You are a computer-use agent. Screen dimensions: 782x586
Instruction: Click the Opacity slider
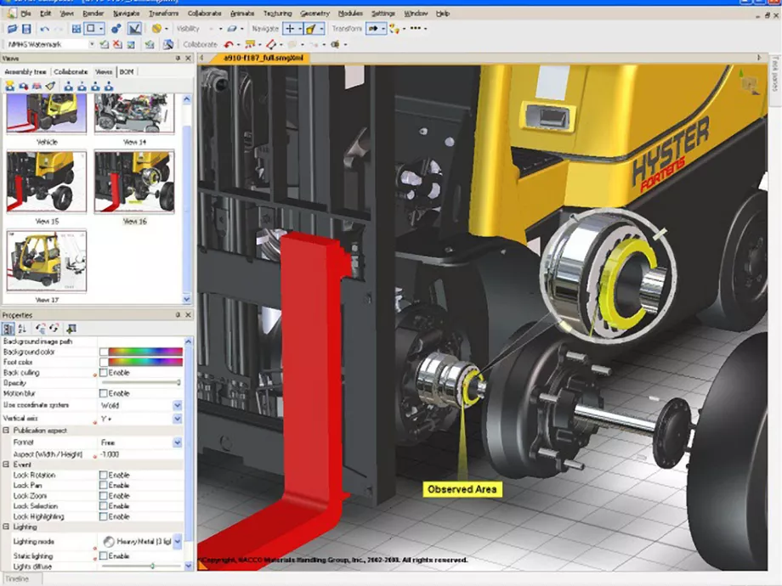pyautogui.click(x=140, y=383)
